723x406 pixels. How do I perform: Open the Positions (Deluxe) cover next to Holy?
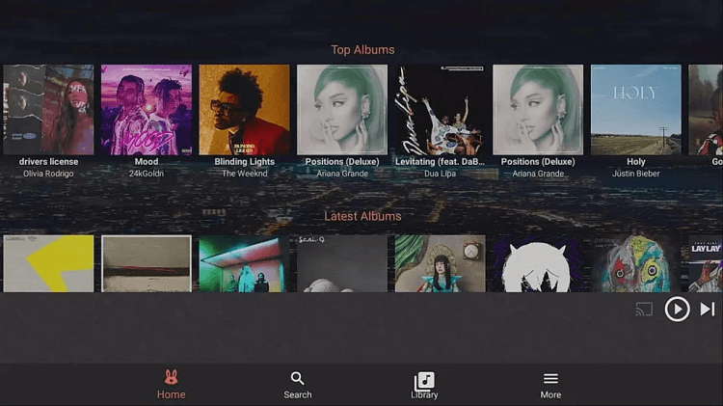coord(538,110)
